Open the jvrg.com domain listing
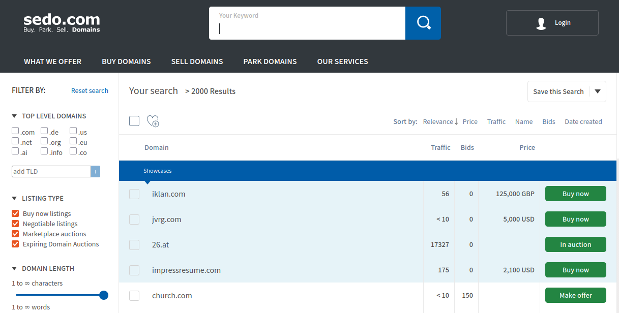This screenshot has height=313, width=619. click(166, 220)
